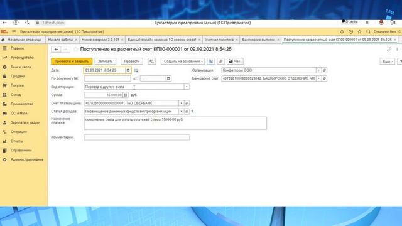Select another document icon beside Дата field
Screen dimensions: 402x226
136,70
